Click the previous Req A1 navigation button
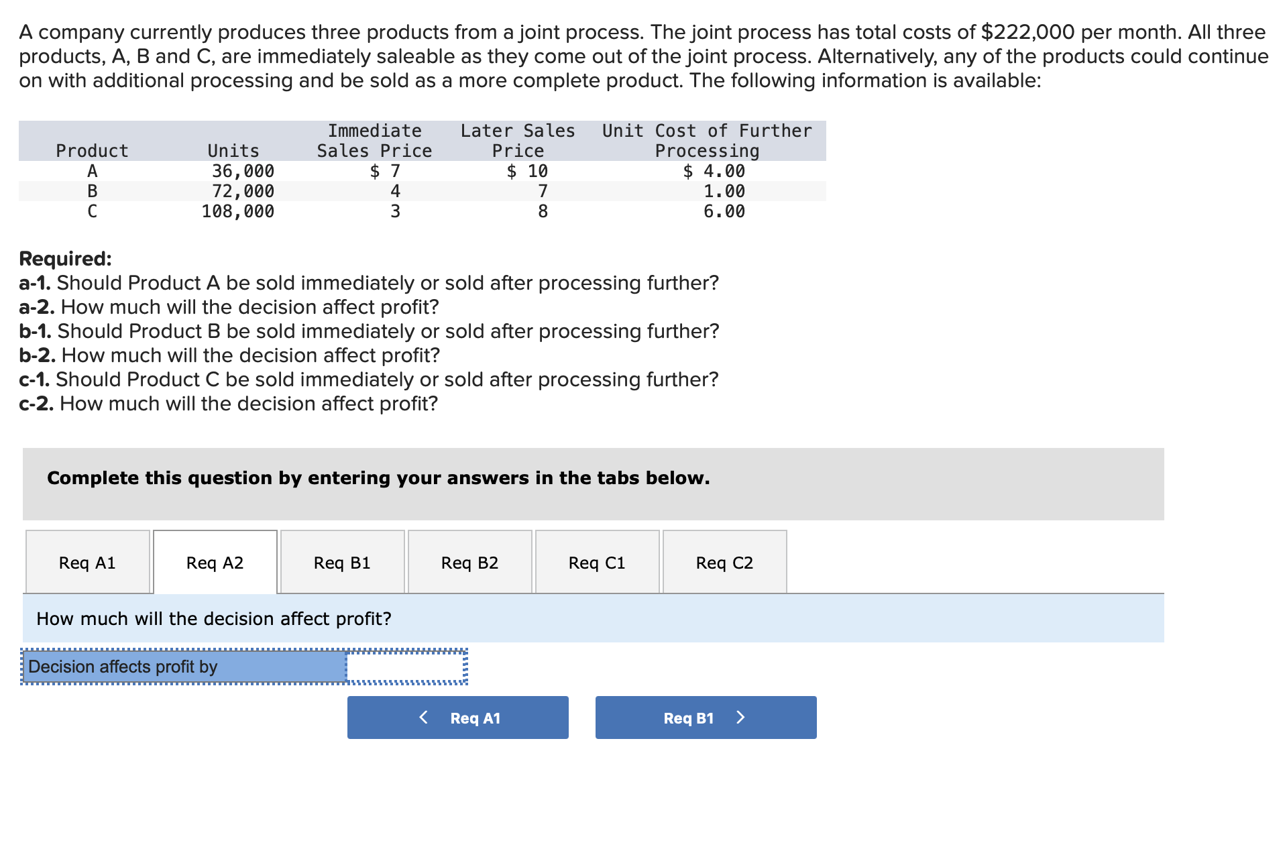The width and height of the screenshot is (1285, 857). point(457,717)
